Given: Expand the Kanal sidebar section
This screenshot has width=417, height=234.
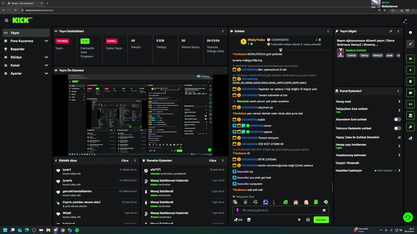Looking at the screenshot, I should (46, 65).
